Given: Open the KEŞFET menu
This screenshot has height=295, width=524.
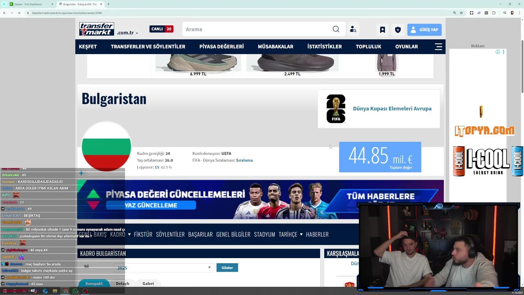Looking at the screenshot, I should (88, 47).
